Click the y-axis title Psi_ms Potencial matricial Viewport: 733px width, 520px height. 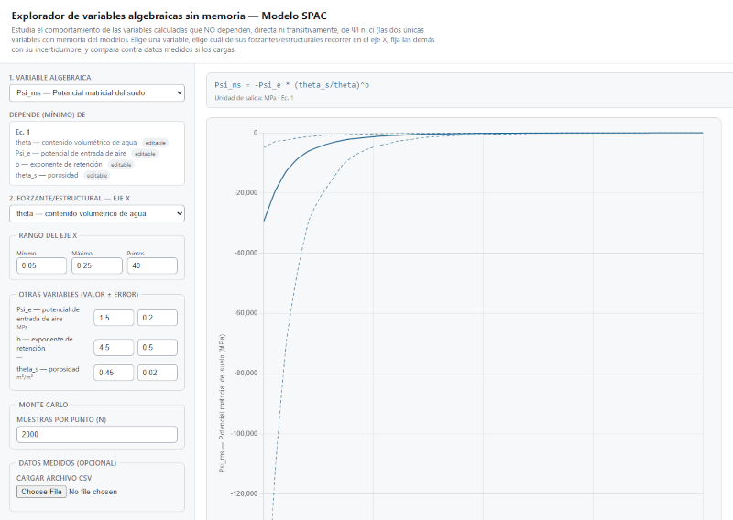click(x=222, y=403)
